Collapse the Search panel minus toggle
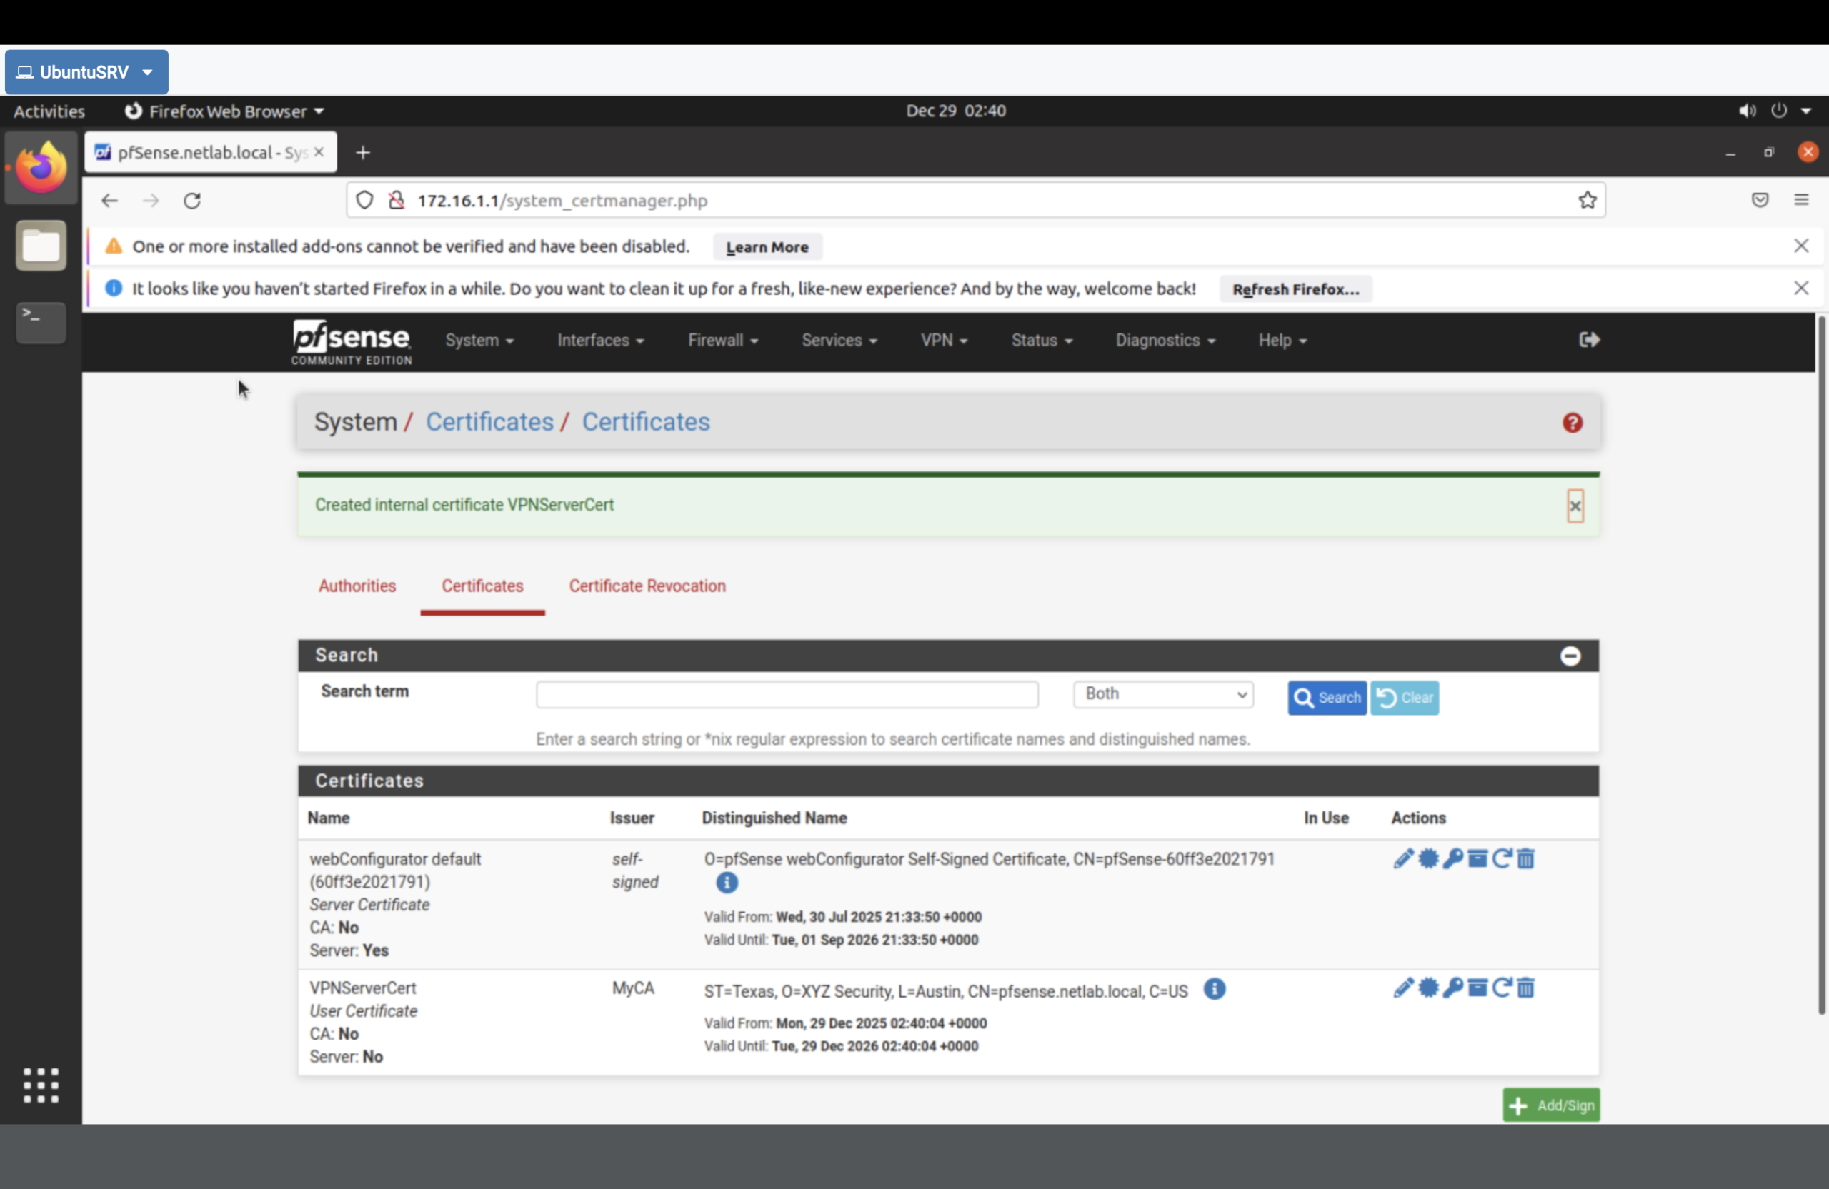The image size is (1829, 1189). 1570,656
